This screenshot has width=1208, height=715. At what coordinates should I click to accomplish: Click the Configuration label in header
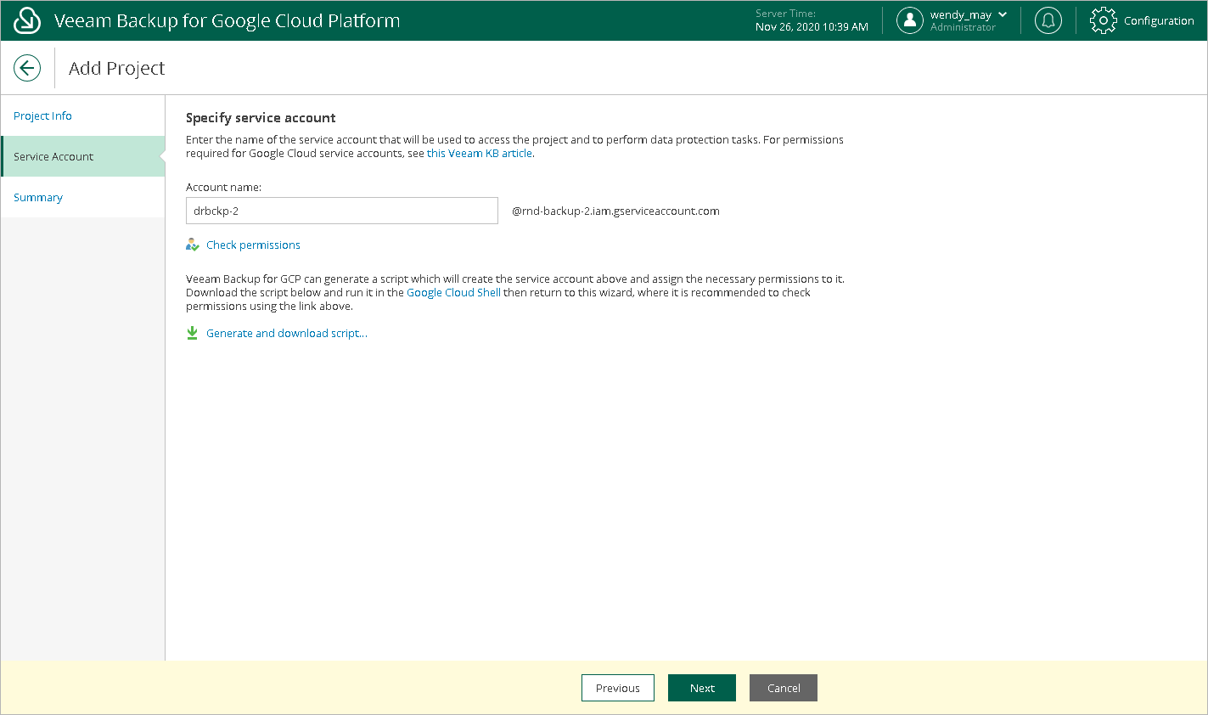click(1159, 20)
